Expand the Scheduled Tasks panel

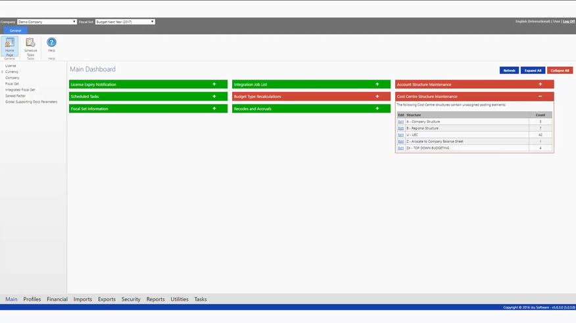tap(214, 97)
